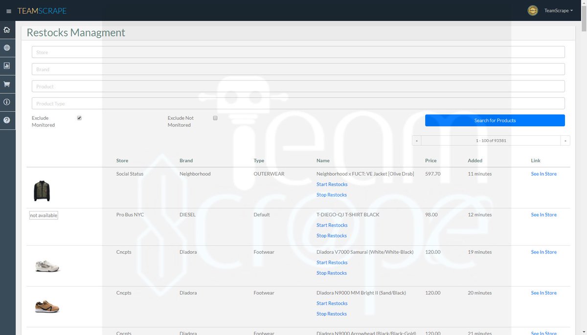This screenshot has height=335, width=587.
Task: Click the Link column header
Action: pos(536,161)
